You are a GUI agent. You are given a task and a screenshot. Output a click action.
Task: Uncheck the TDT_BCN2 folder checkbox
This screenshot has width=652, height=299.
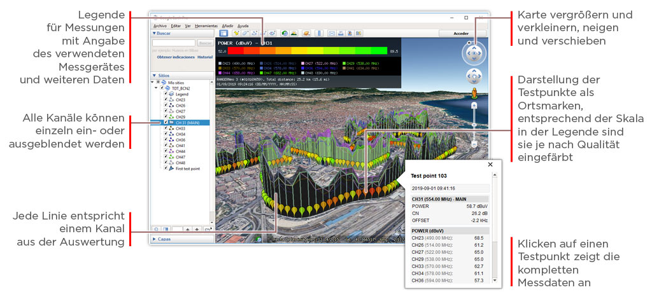coord(162,88)
